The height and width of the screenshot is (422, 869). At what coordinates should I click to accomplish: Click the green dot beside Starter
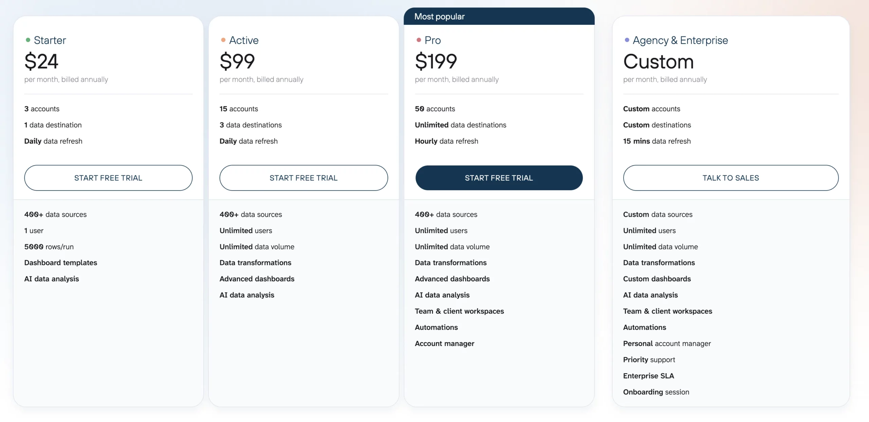(28, 40)
